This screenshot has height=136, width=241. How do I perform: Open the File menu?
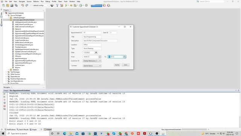pyautogui.click(x=6, y=2)
